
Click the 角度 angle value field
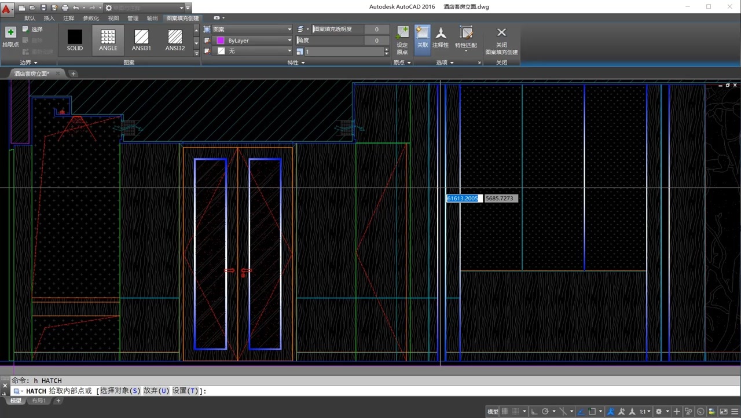[x=376, y=41]
